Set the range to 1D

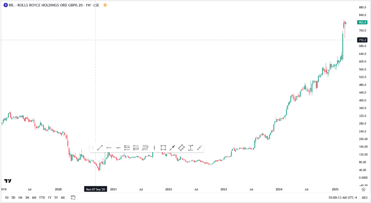coord(7,198)
